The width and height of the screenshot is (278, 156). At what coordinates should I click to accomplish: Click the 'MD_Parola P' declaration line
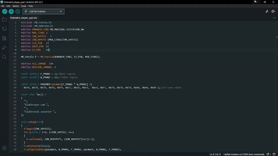pos(60,57)
